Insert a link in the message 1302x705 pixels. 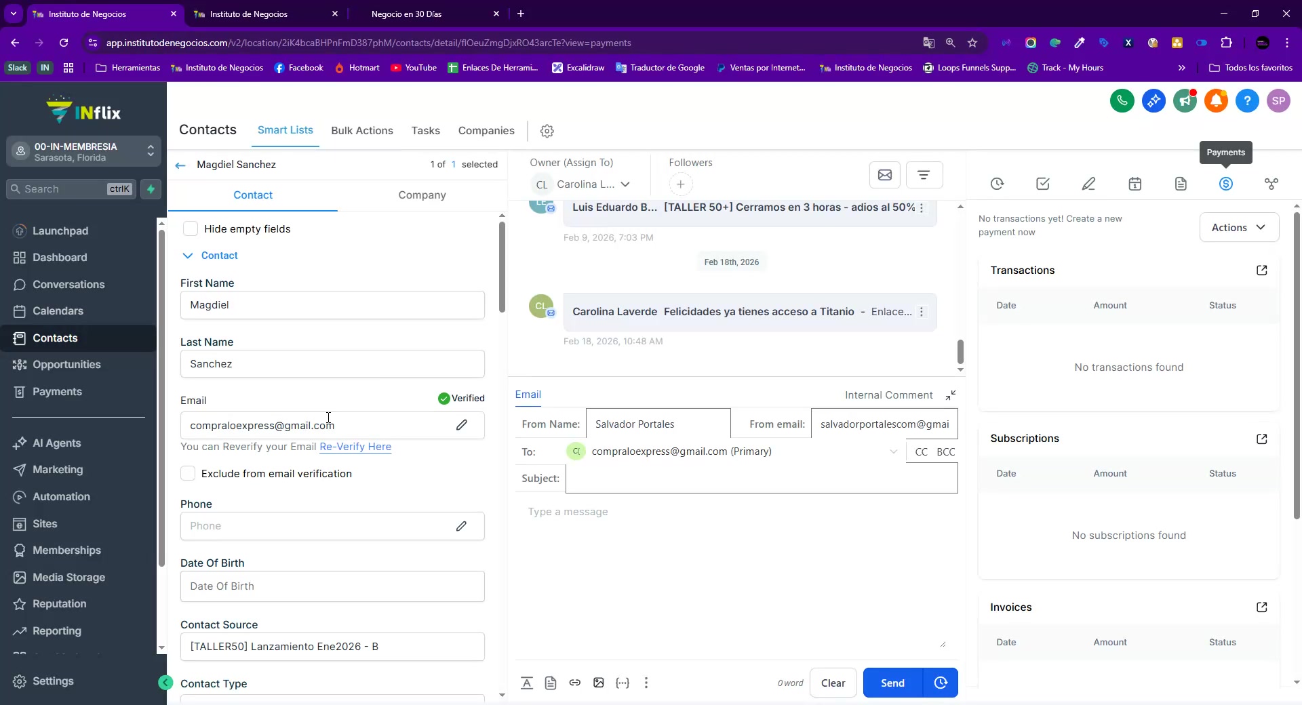click(x=575, y=683)
